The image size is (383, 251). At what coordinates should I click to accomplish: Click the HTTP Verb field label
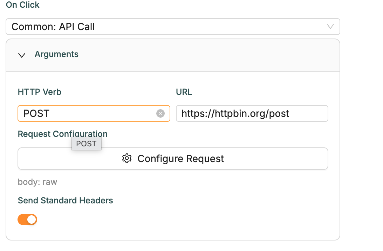[x=40, y=92]
